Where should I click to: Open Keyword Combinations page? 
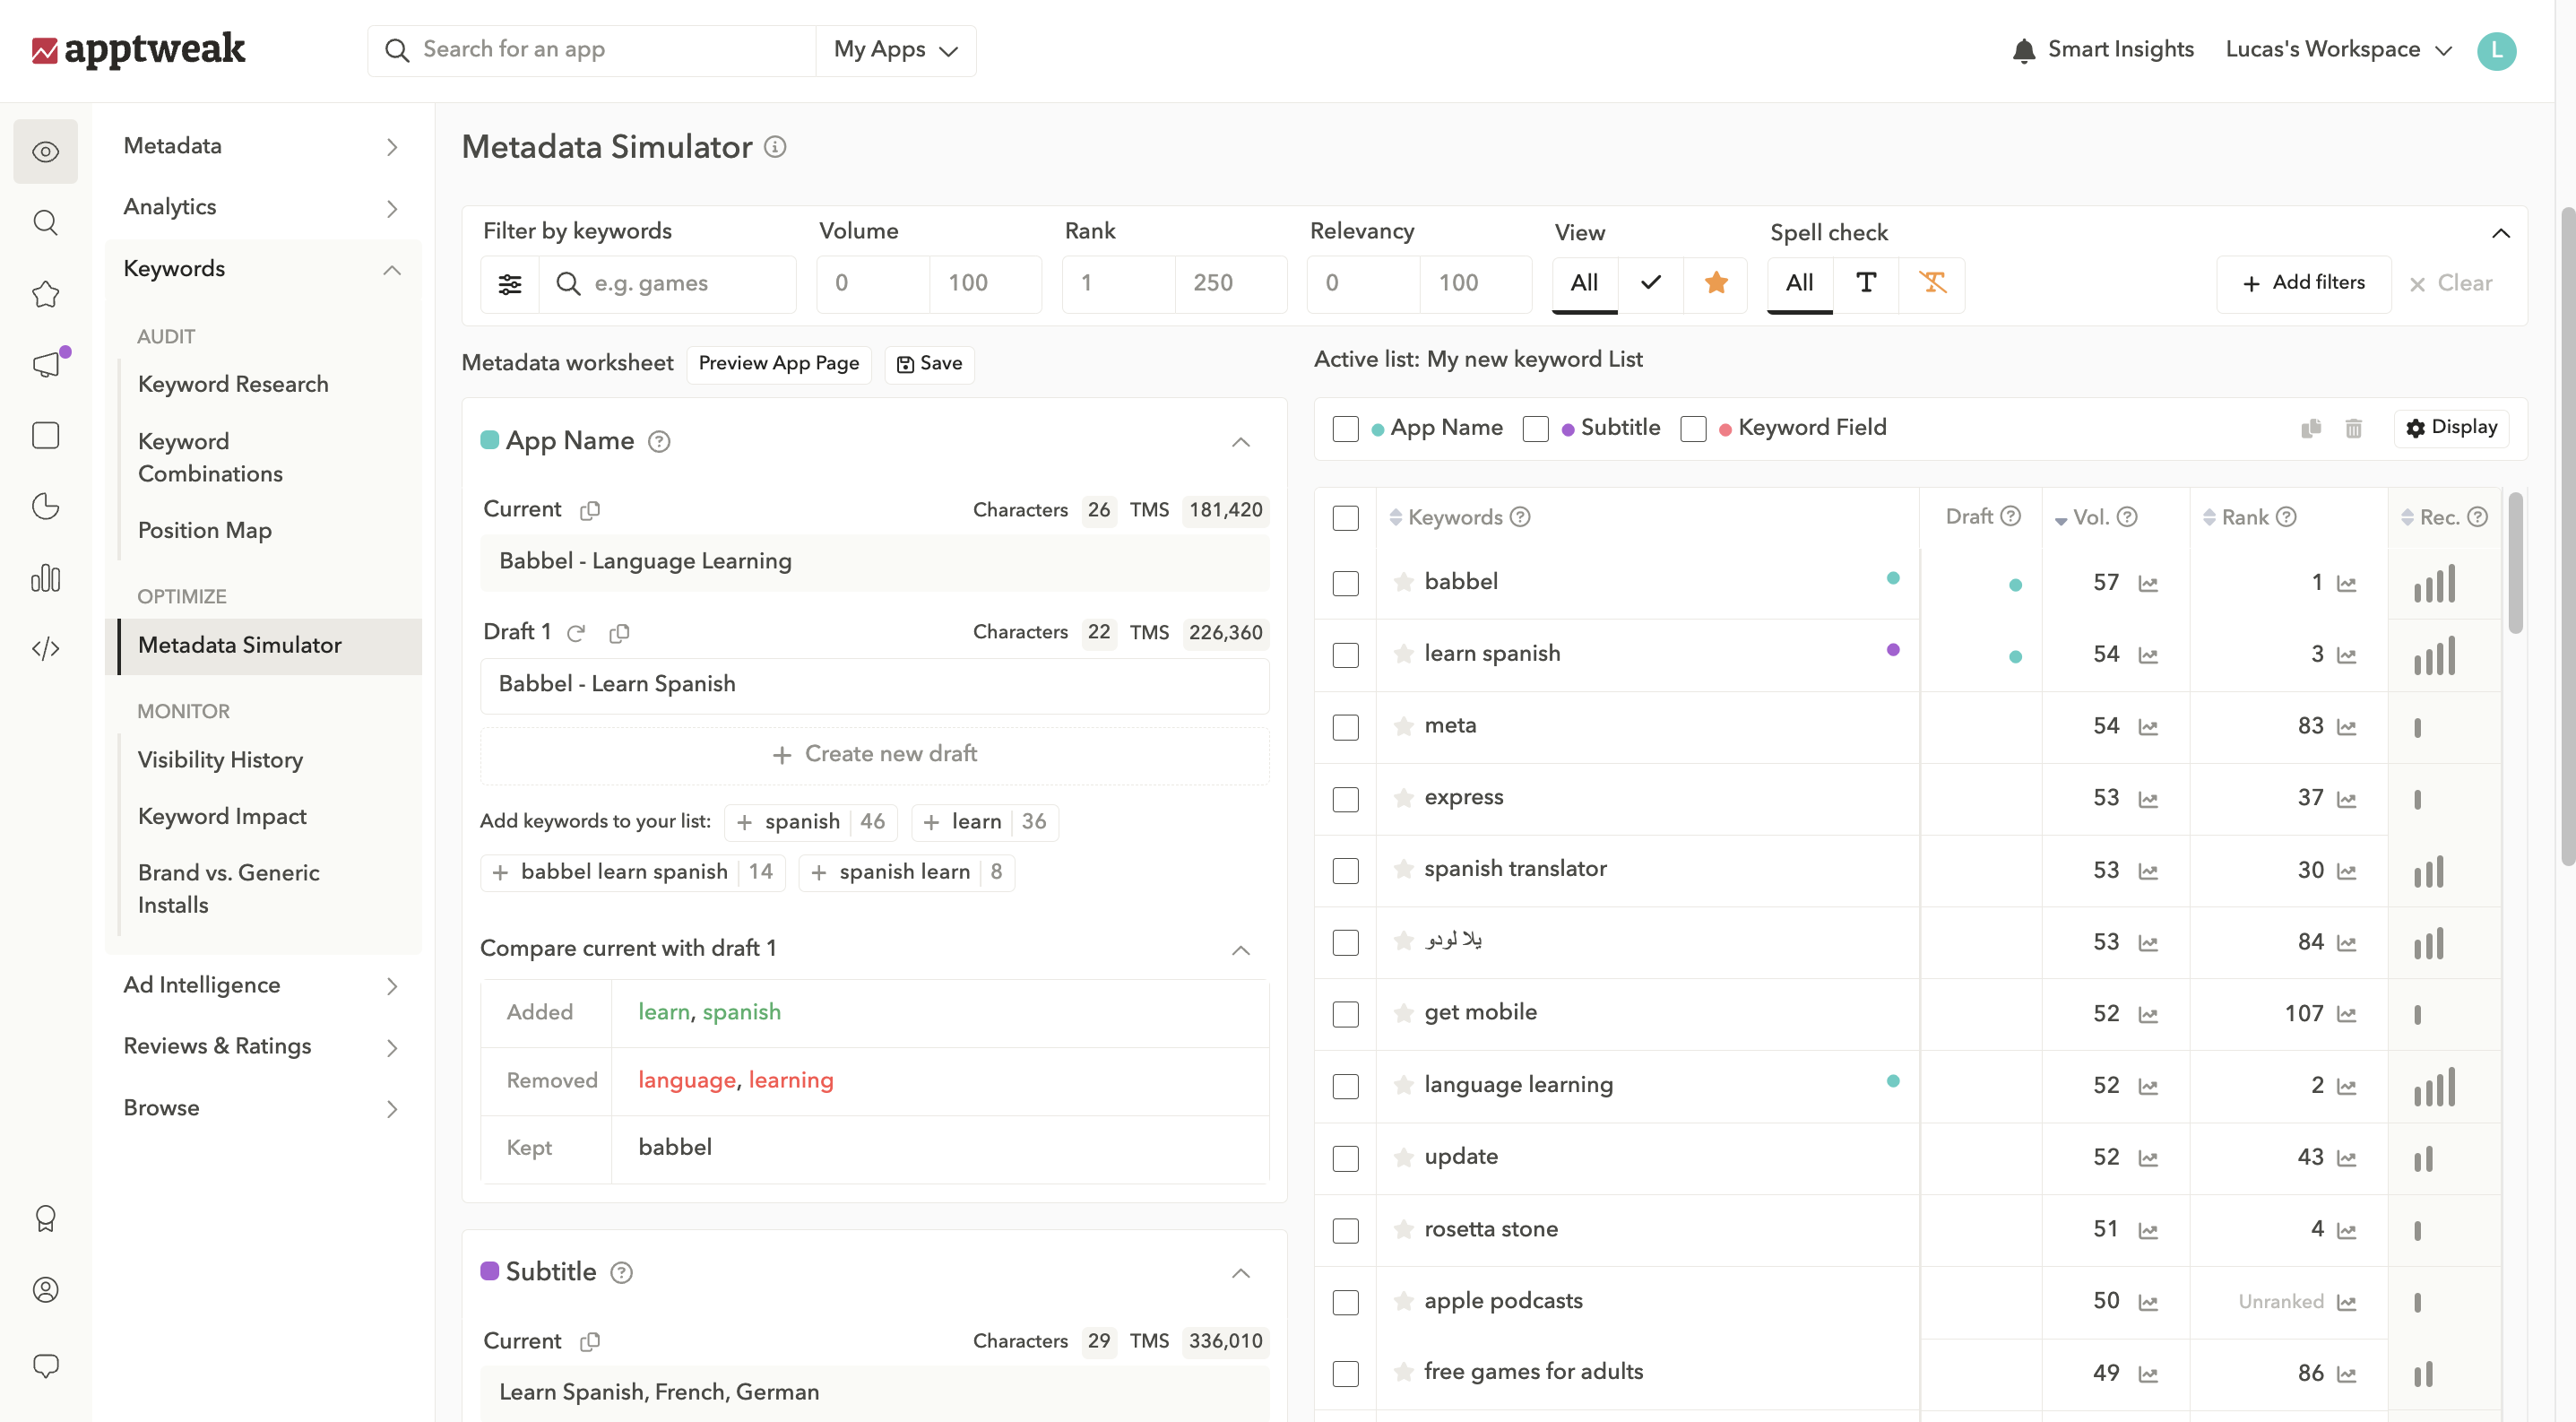210,457
